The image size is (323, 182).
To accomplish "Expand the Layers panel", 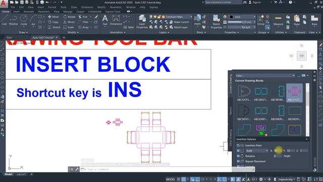I will 164,32.
